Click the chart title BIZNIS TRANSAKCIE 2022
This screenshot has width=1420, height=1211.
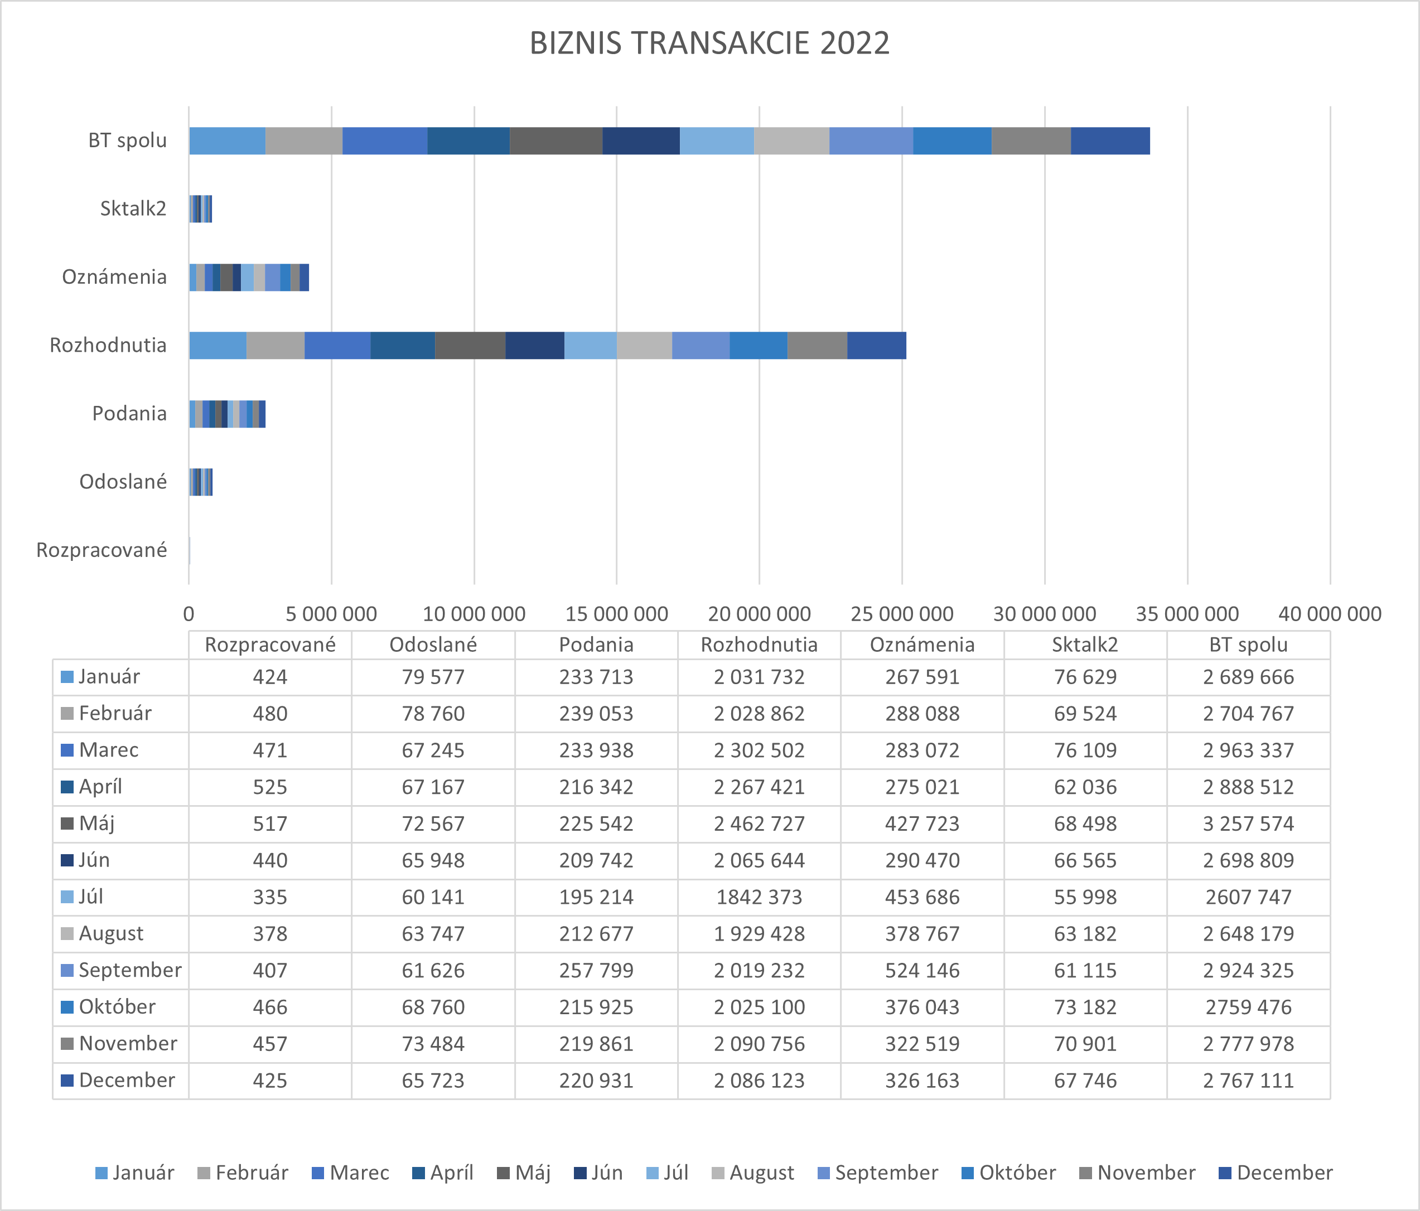click(x=709, y=43)
